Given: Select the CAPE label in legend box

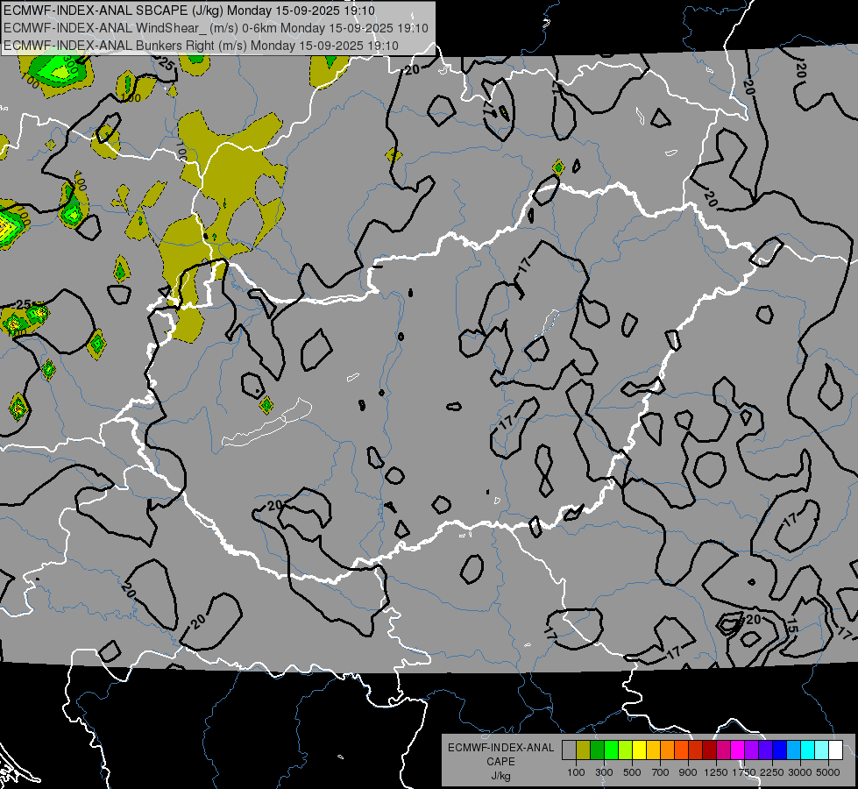Looking at the screenshot, I should point(500,762).
